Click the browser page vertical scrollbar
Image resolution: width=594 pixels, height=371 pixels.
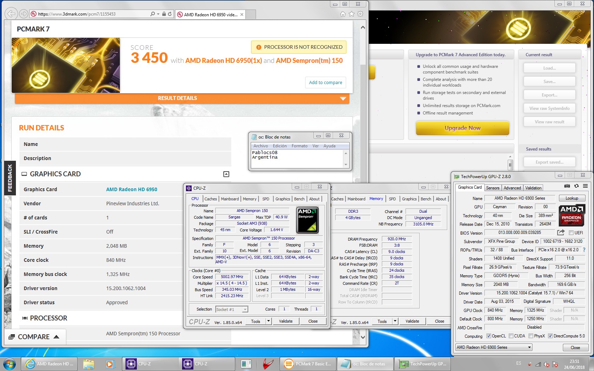(x=363, y=182)
